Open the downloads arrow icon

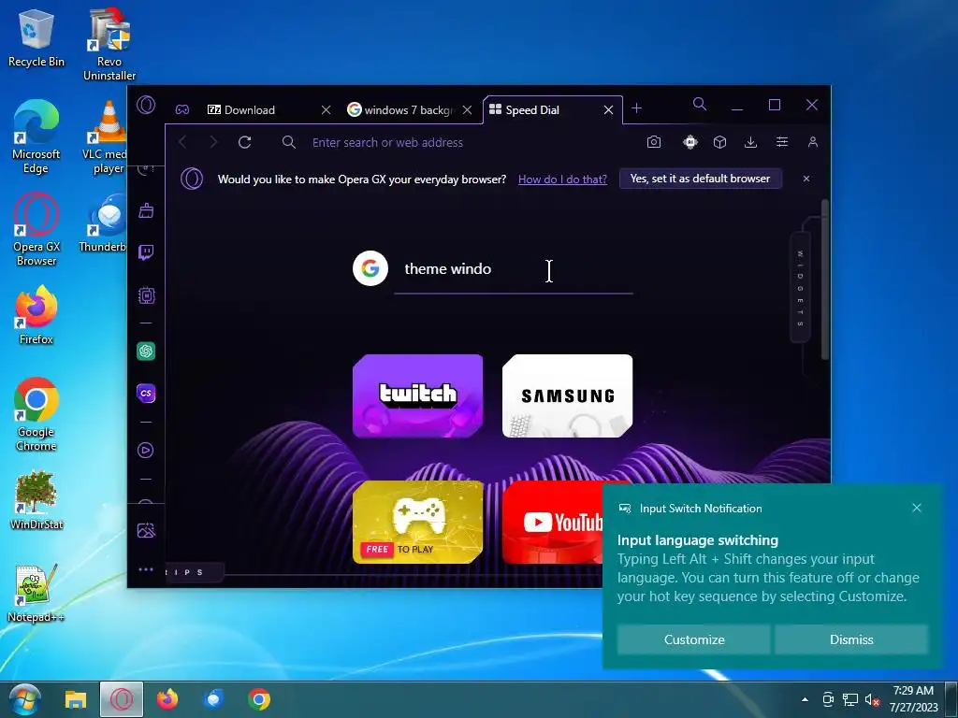coord(751,142)
